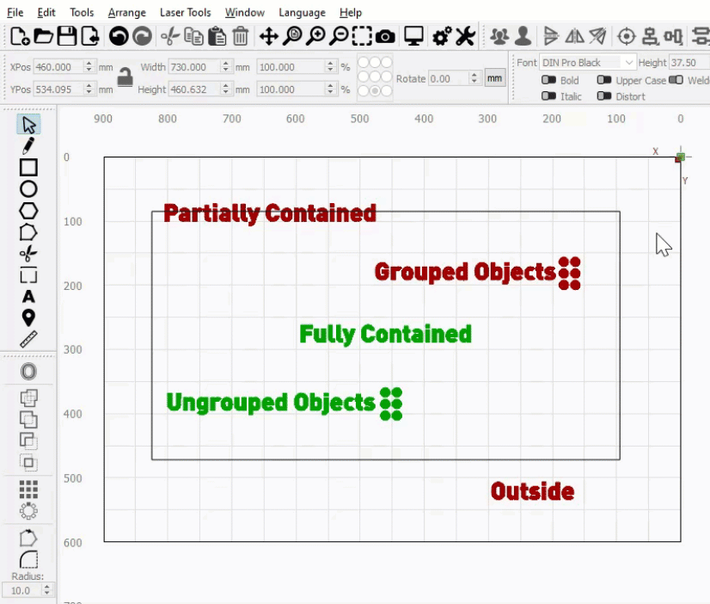
Task: Pick the Measure ruler tool
Action: tap(28, 339)
